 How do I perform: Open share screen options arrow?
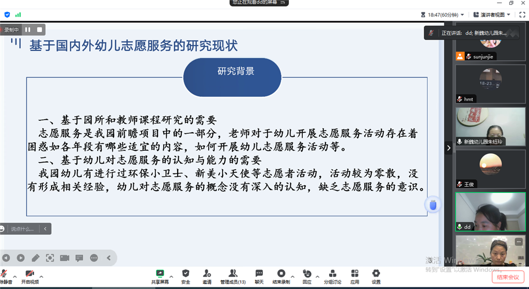[x=172, y=277]
